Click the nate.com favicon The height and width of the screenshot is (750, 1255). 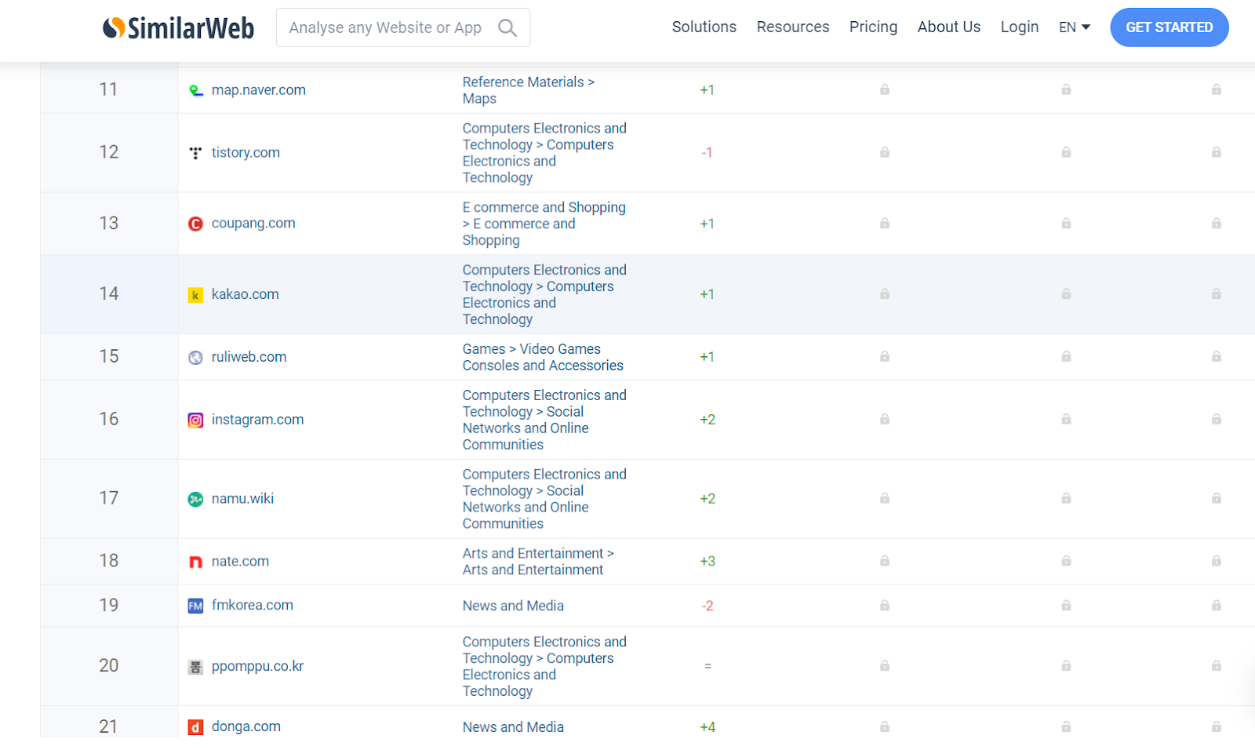pyautogui.click(x=196, y=562)
